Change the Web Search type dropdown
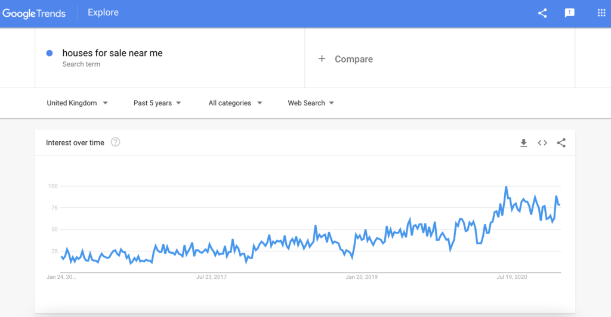Screen dimensions: 611x317 click(310, 103)
